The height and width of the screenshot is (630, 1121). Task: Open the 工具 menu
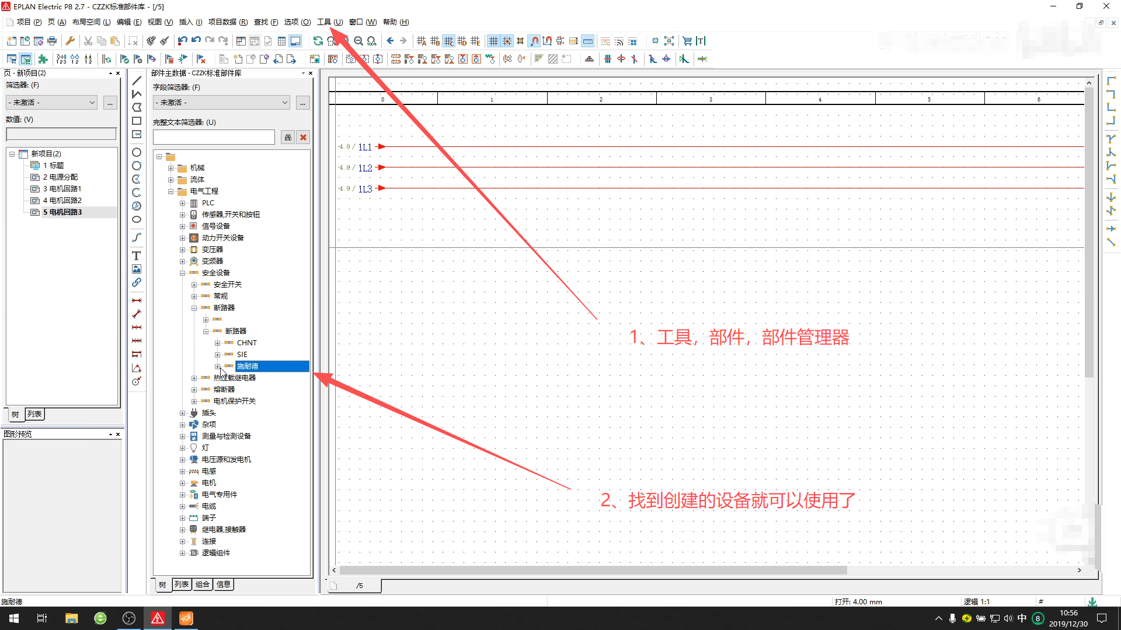tap(329, 22)
